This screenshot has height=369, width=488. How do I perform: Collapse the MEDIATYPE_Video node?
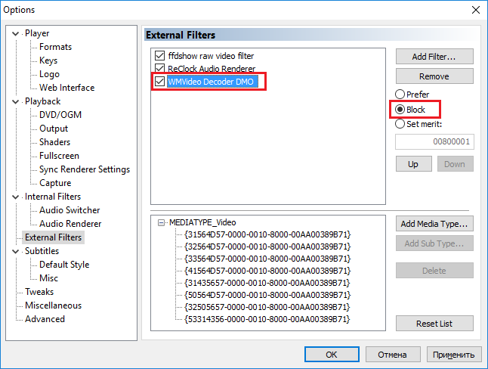point(162,223)
